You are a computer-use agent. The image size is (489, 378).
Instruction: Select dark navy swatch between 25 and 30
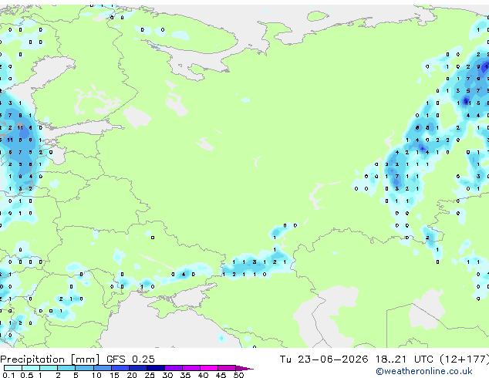click(x=156, y=368)
